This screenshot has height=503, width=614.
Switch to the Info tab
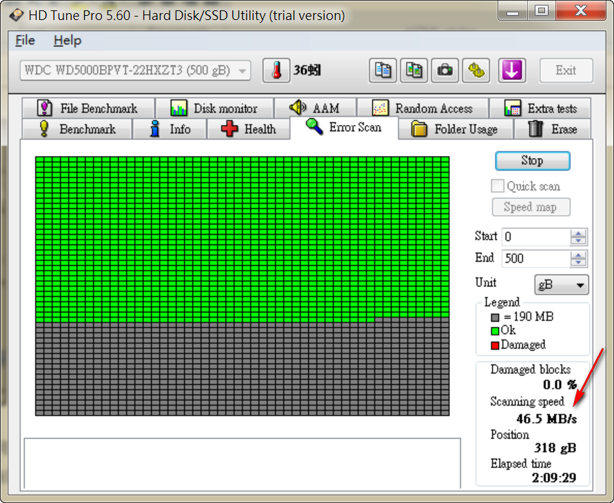click(x=170, y=129)
